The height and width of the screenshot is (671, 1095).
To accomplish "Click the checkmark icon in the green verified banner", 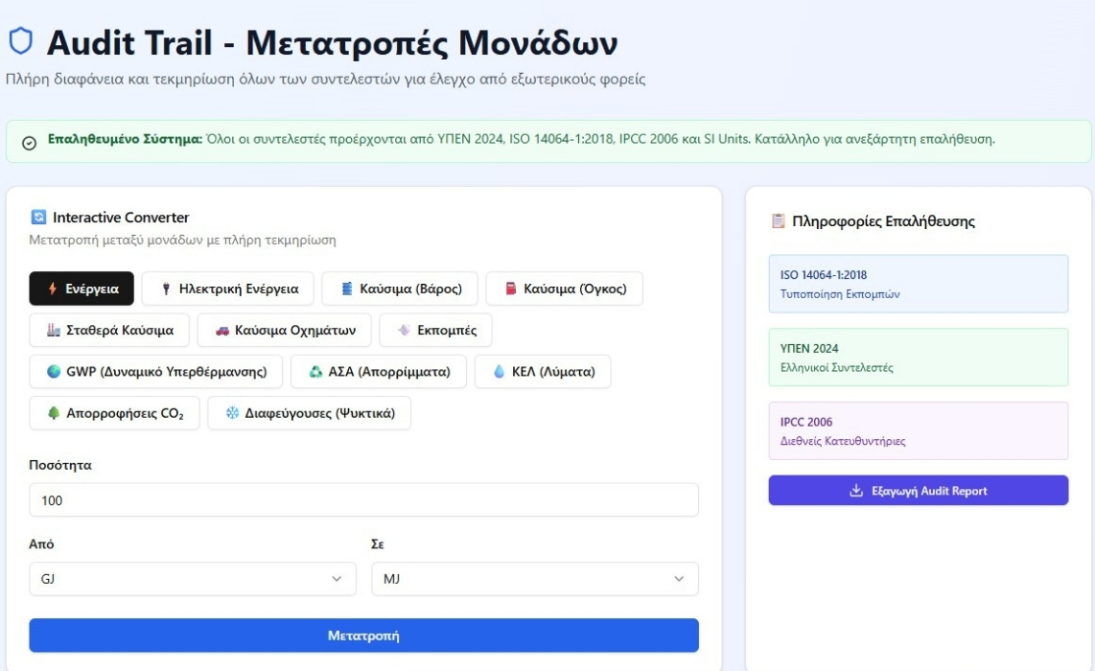I will 30,143.
